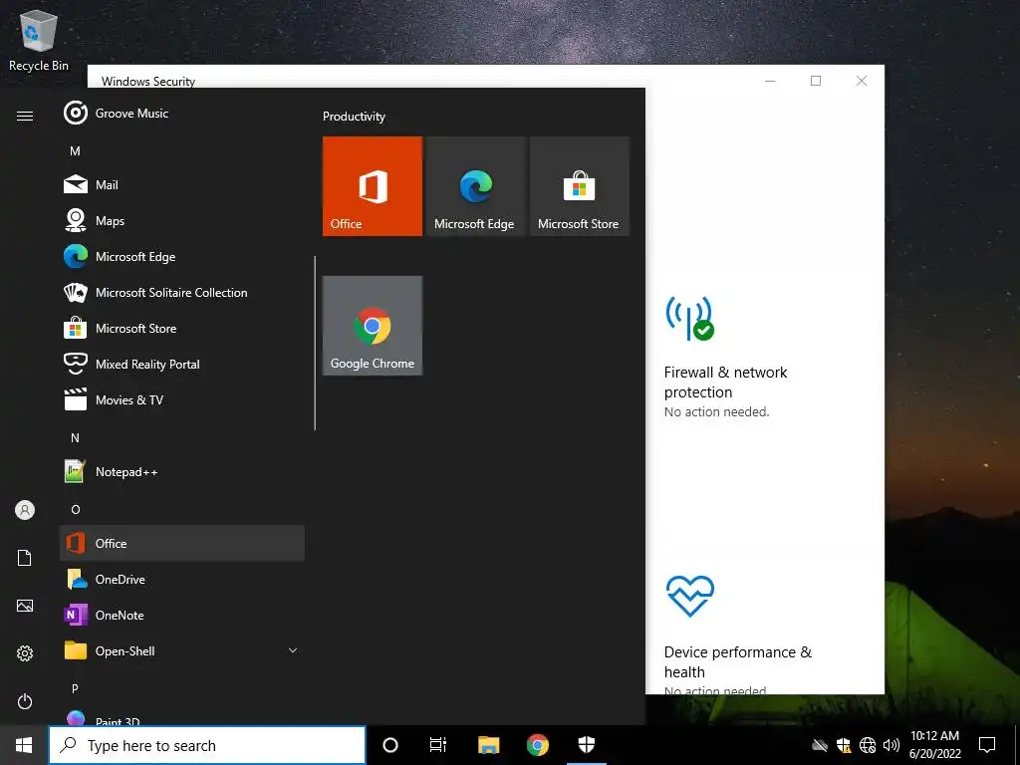
Task: Click the OneDrive cloud tray icon
Action: 820,745
